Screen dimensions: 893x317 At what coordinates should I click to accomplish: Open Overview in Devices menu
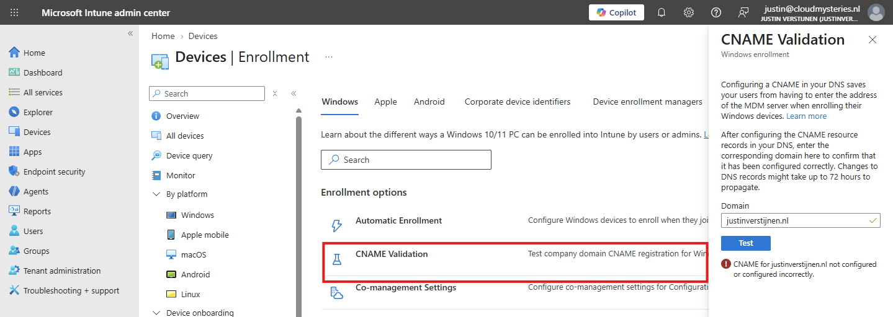[182, 116]
